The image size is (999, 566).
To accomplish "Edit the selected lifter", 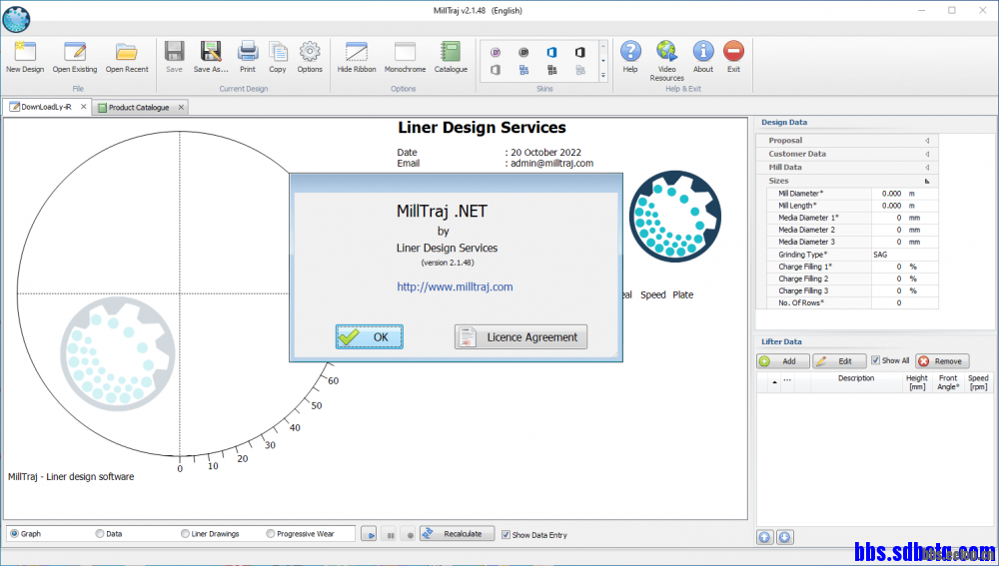I will pyautogui.click(x=840, y=361).
